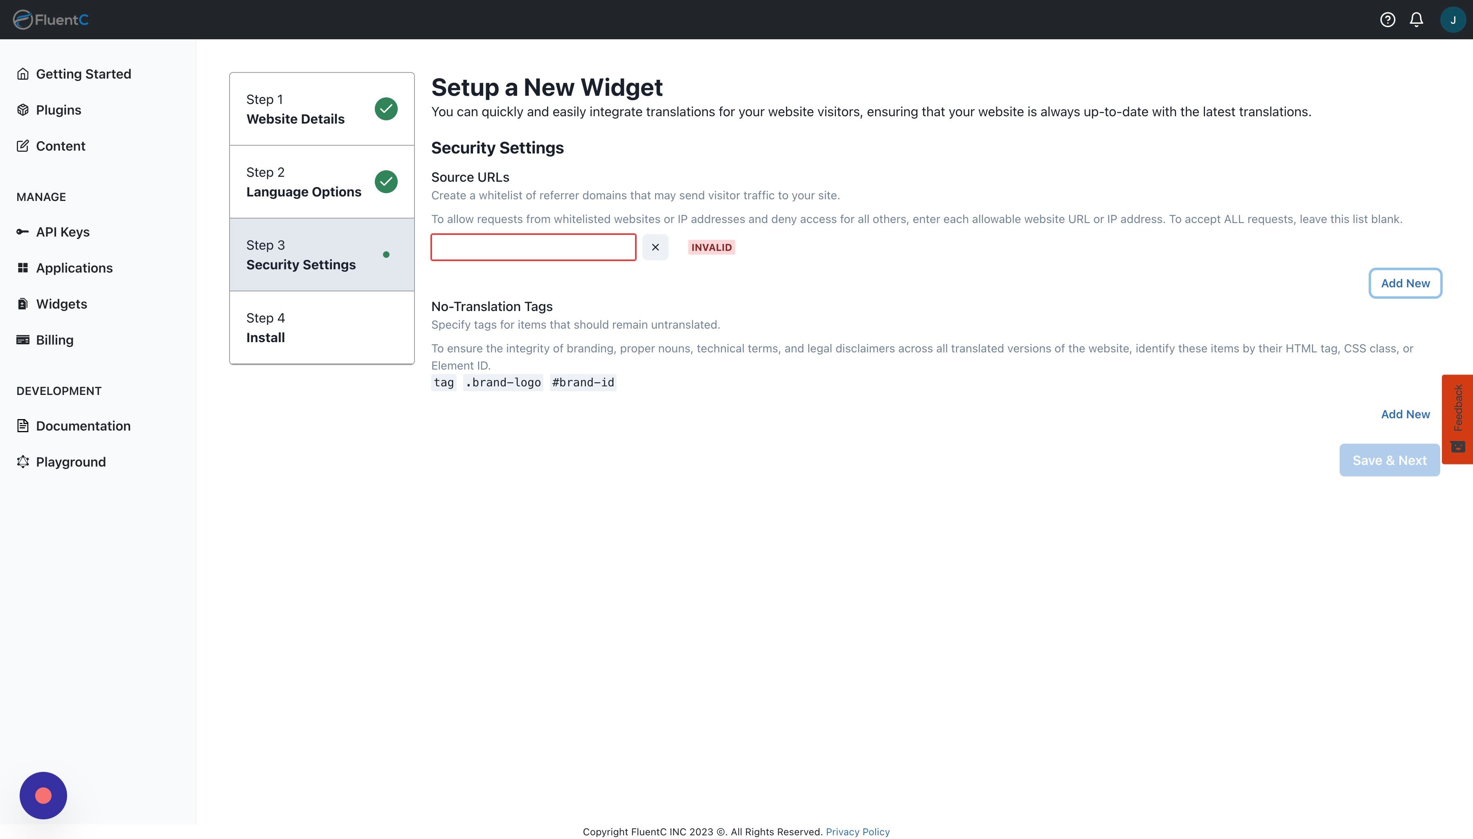Click the Billing card icon
This screenshot has width=1473, height=839.
(23, 340)
